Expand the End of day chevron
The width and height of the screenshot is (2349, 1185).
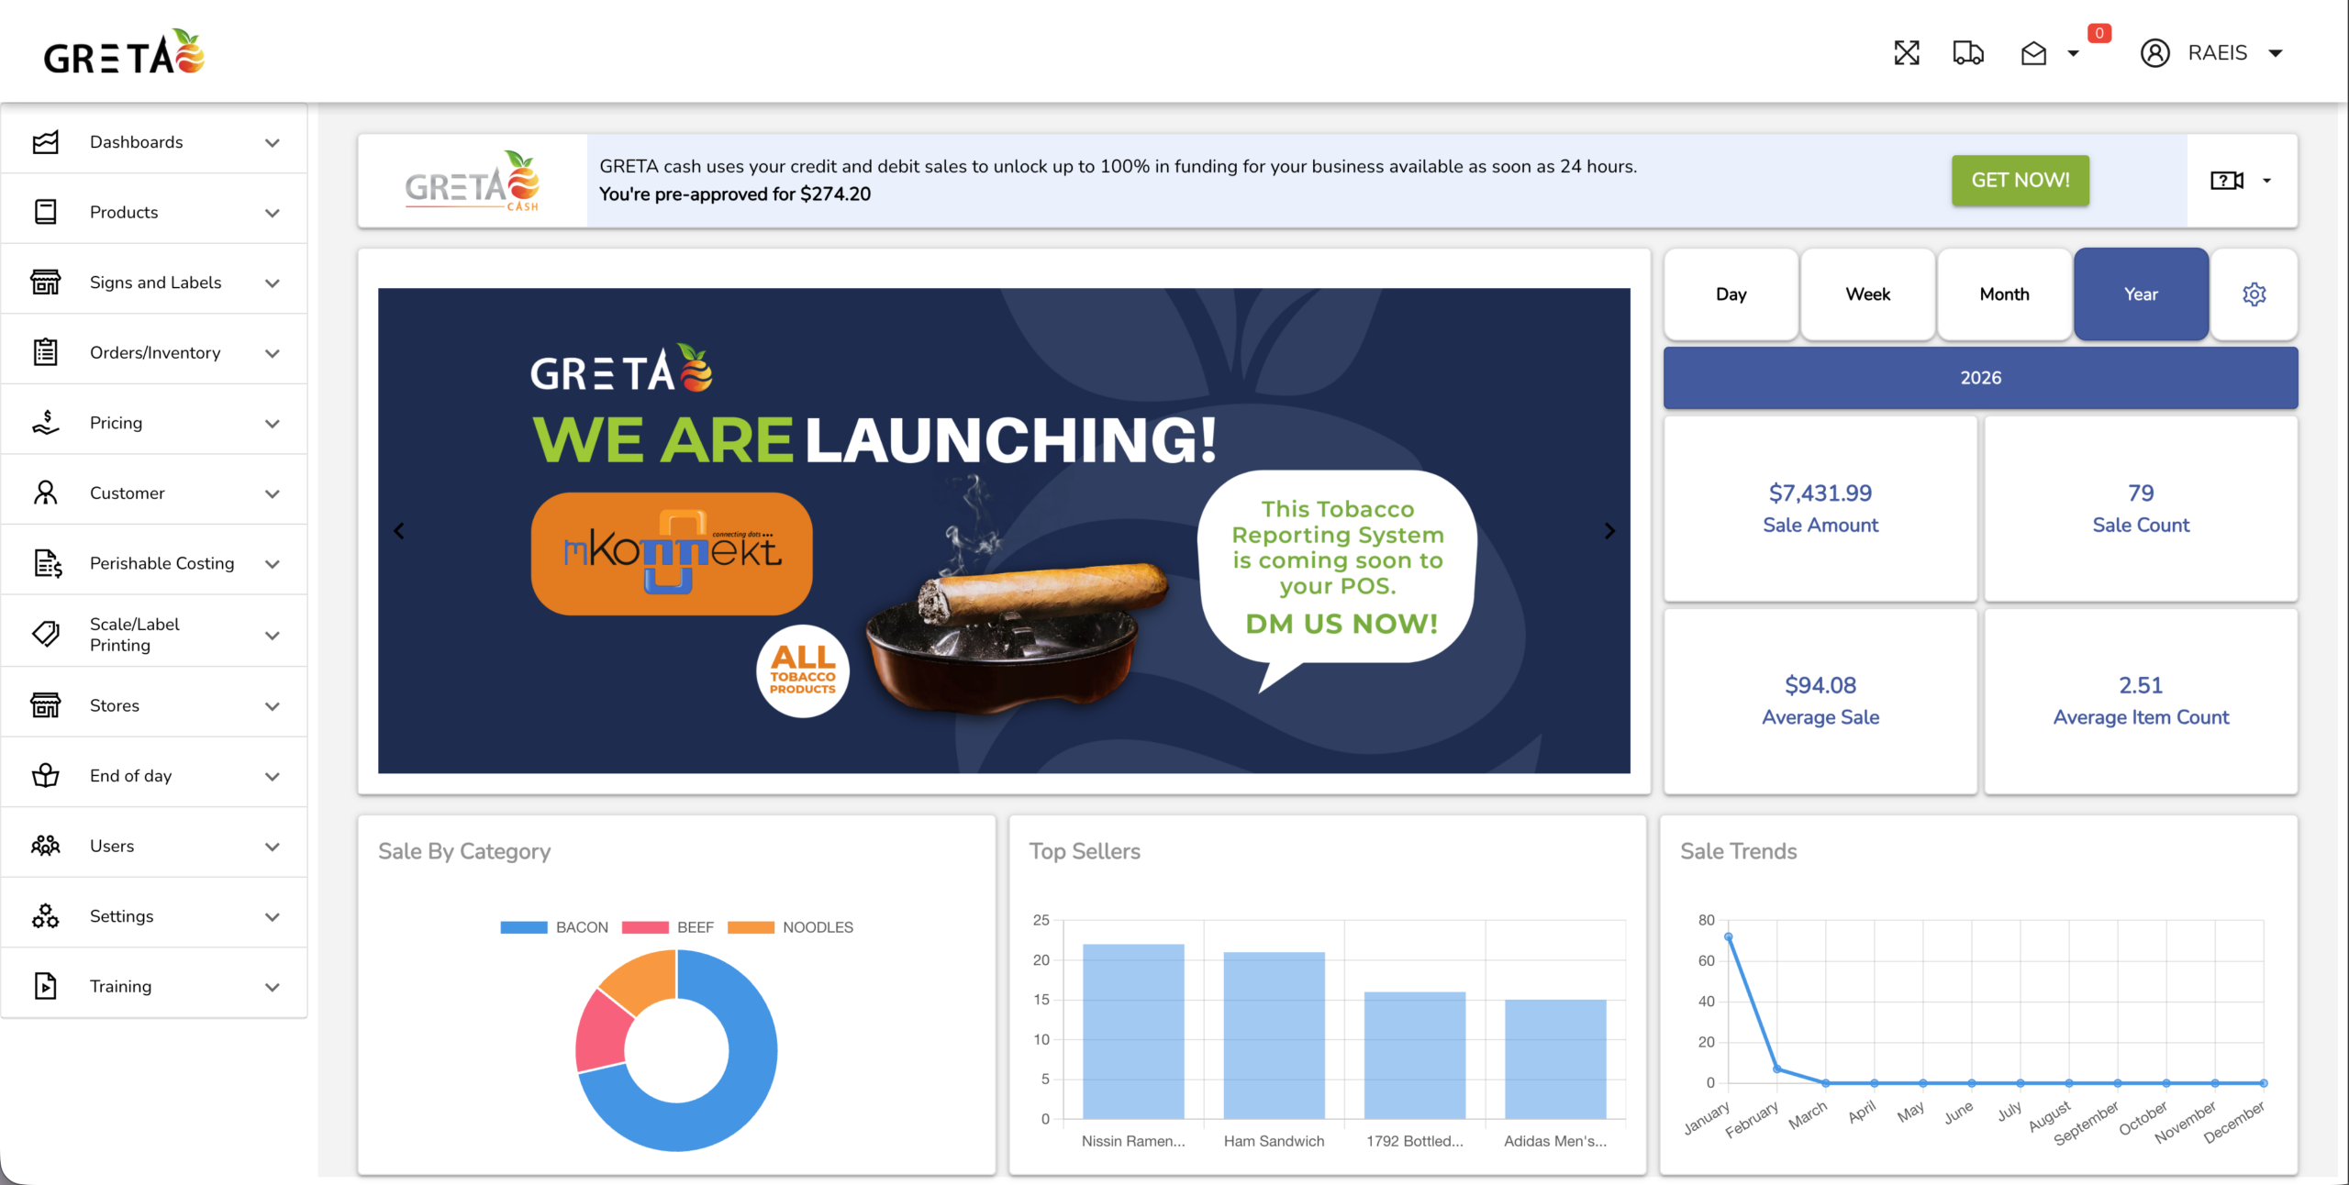pyautogui.click(x=273, y=777)
